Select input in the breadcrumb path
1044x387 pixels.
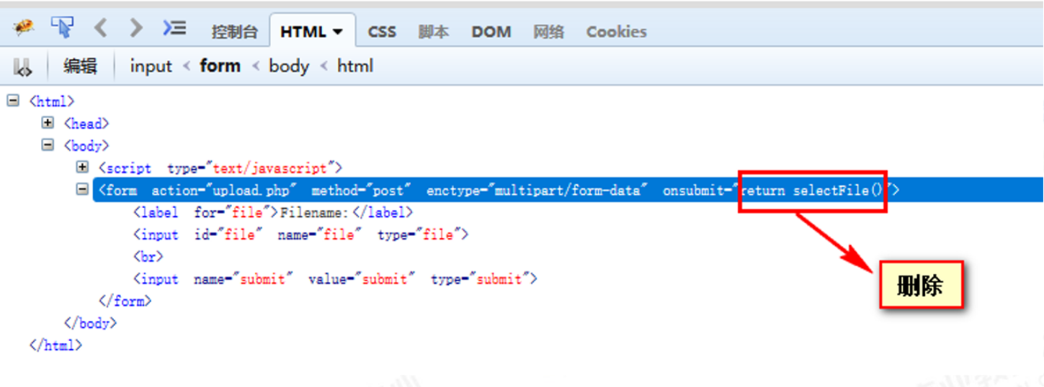pos(151,66)
